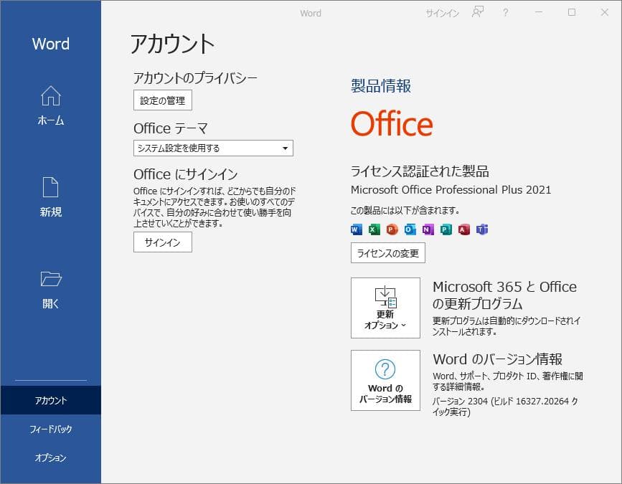Click the Excel icon in product list

[373, 229]
